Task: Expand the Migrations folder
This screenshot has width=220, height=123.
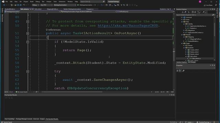Action: pyautogui.click(x=184, y=30)
